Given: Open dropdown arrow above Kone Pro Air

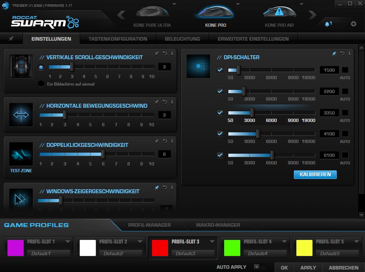Looking at the screenshot, I should 301,4.
